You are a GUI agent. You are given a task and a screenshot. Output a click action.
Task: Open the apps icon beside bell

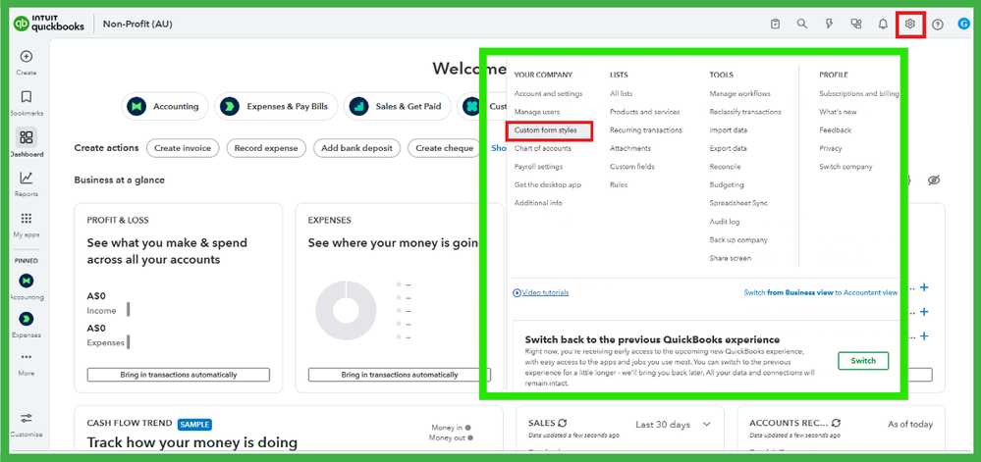point(856,24)
